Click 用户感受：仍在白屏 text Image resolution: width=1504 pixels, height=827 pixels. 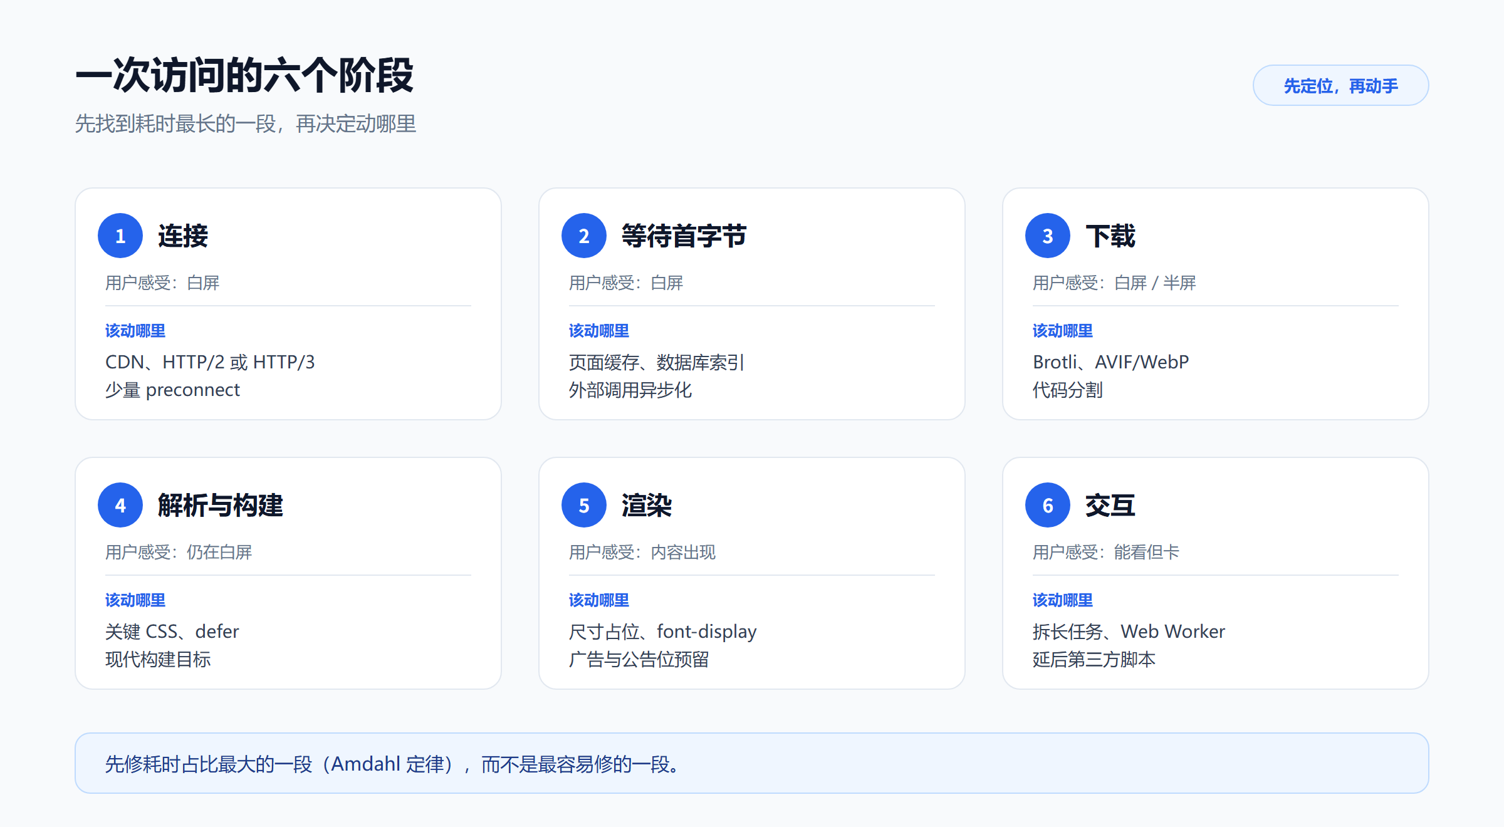click(179, 552)
